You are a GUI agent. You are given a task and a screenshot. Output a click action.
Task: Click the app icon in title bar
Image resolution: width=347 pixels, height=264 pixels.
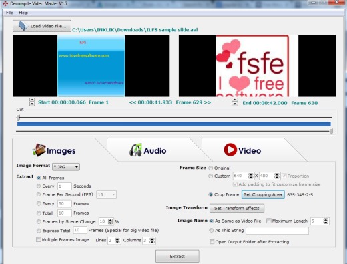click(5, 3)
